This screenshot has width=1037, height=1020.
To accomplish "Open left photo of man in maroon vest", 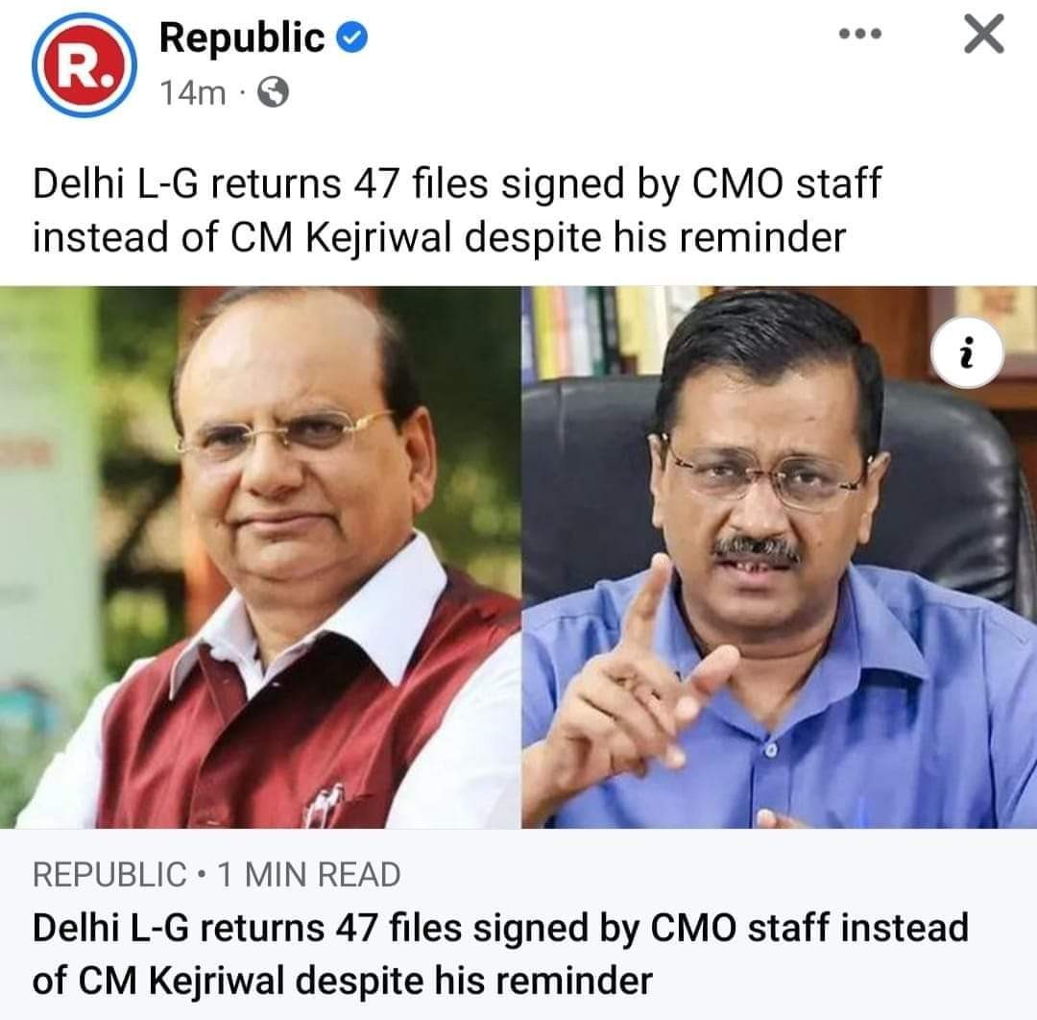I will tap(260, 557).
